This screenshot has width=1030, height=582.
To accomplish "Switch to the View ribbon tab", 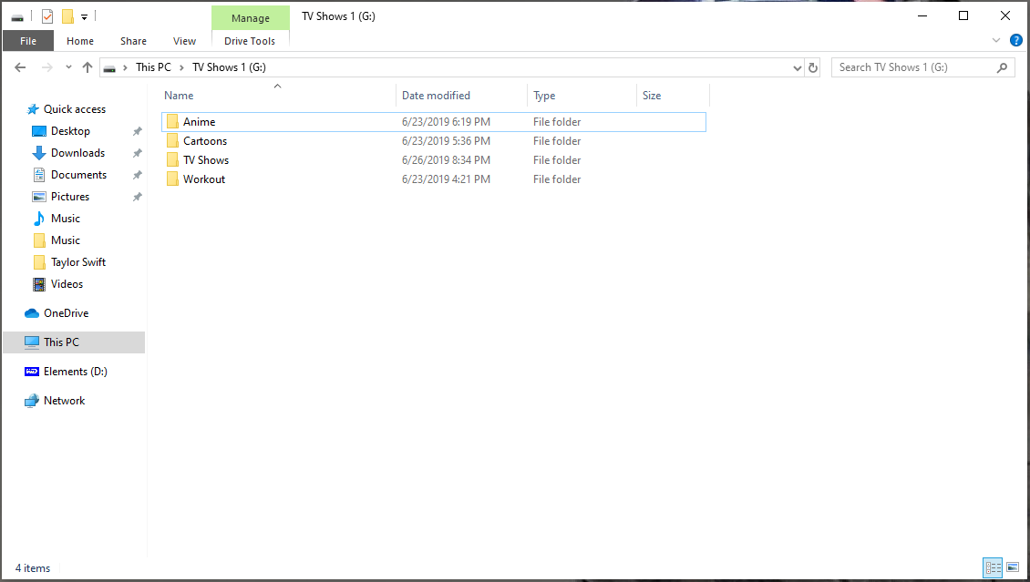I will point(185,41).
